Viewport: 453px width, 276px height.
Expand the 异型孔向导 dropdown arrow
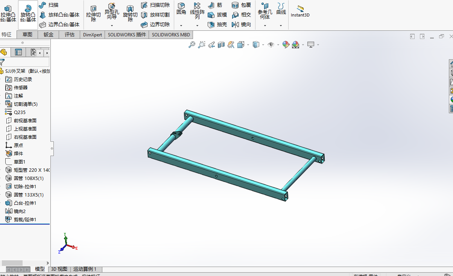point(112,25)
